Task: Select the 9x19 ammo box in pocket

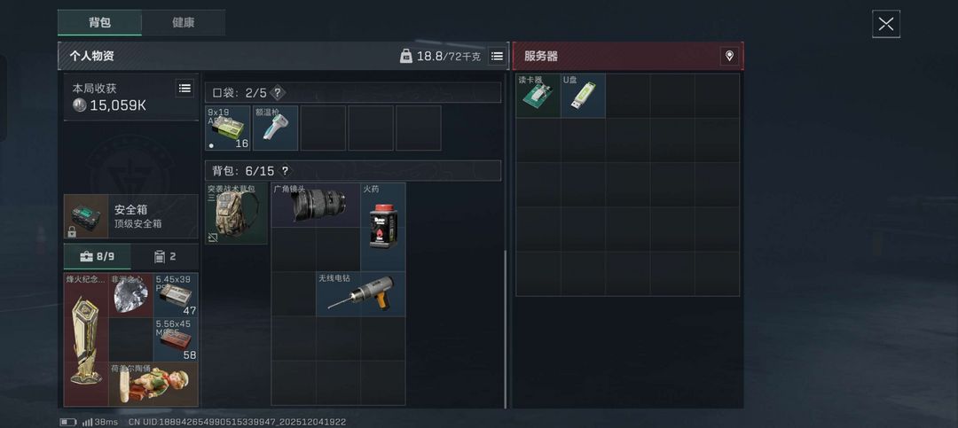Action: tap(228, 128)
